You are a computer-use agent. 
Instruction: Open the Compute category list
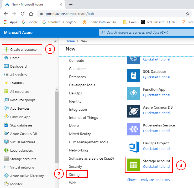click(76, 60)
